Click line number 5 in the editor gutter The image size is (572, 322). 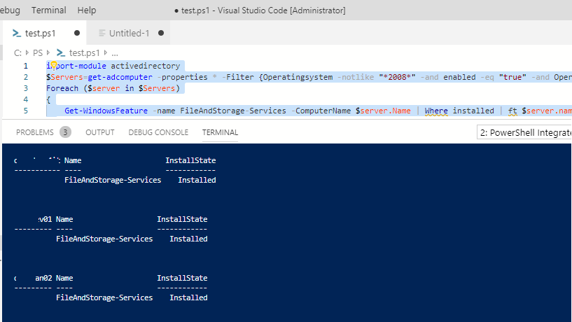[25, 111]
